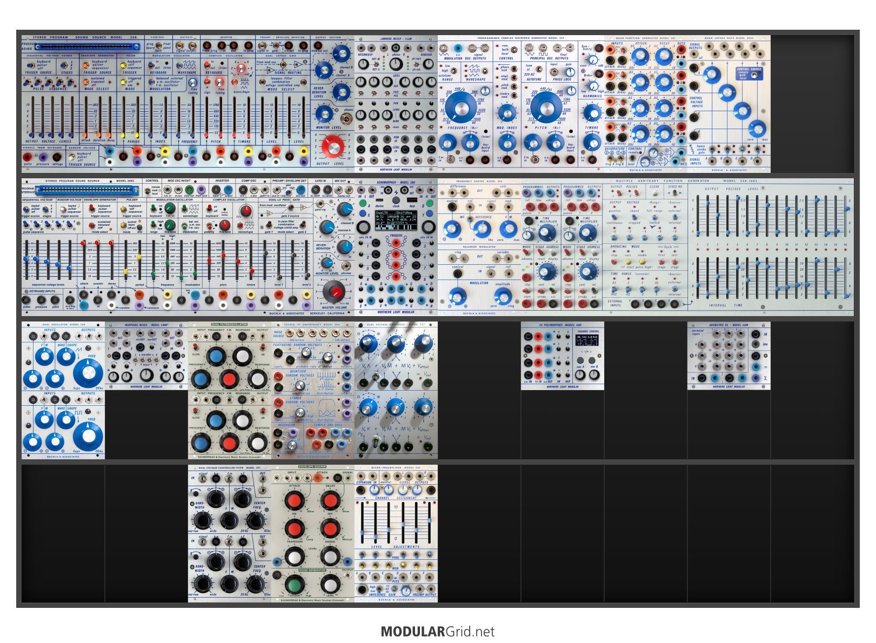
Task: Click the CV Polymorpher display screen
Action: click(587, 340)
